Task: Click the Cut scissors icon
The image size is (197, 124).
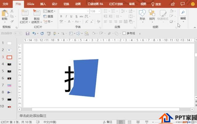Action: [x=12, y=11]
